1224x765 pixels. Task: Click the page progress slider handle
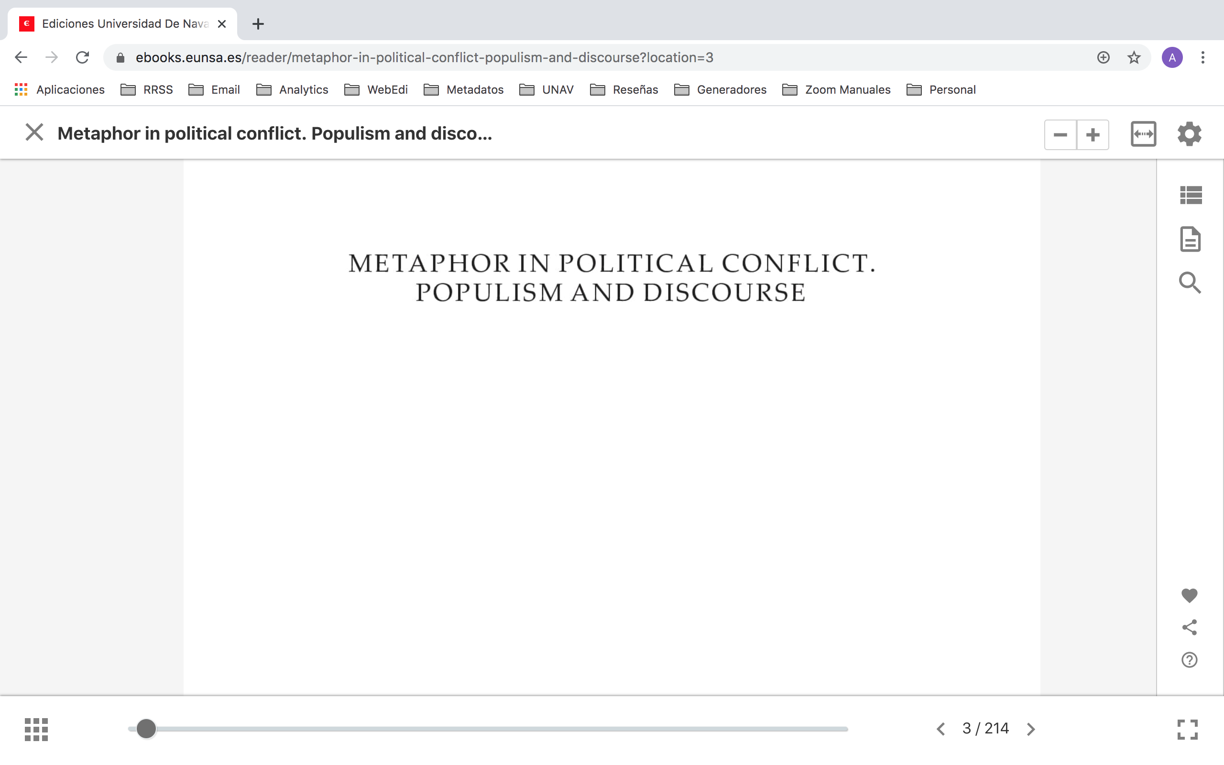146,729
